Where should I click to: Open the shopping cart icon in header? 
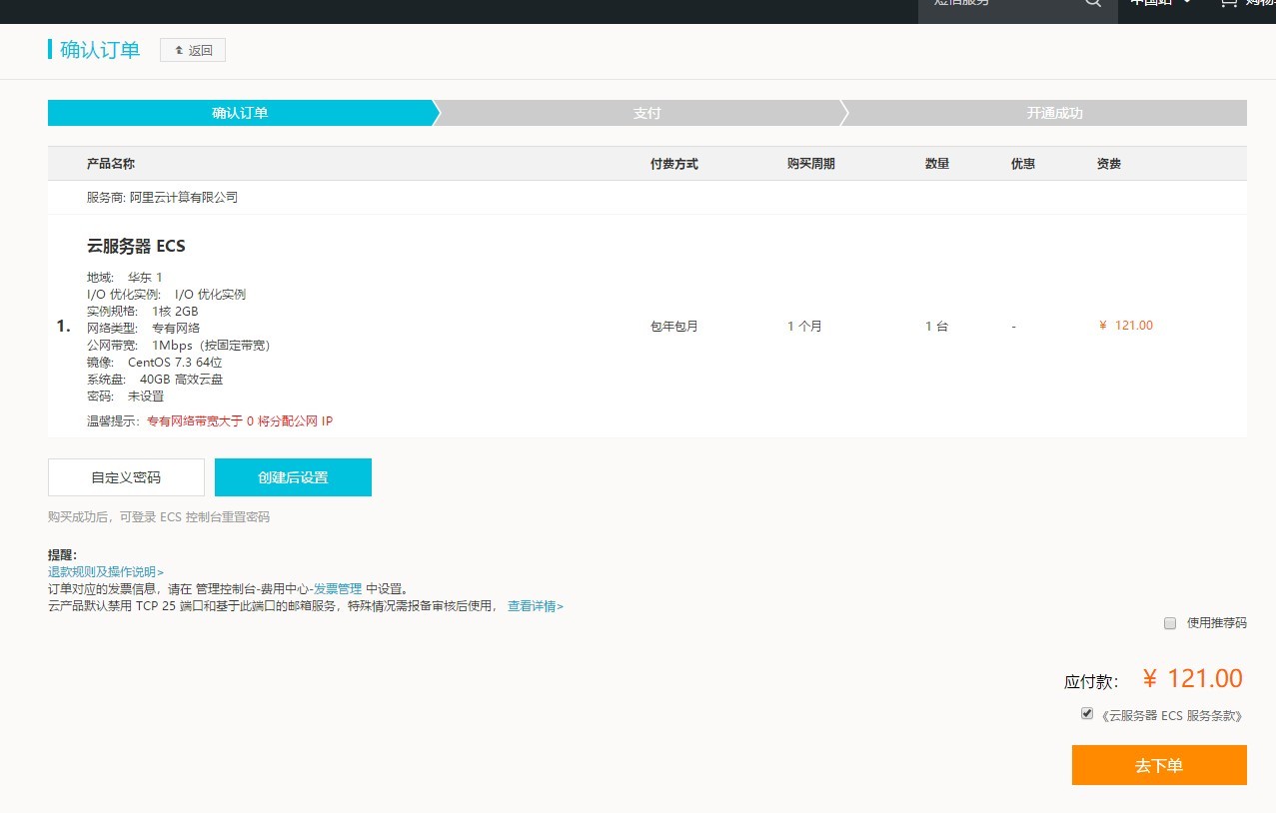coord(1228,3)
